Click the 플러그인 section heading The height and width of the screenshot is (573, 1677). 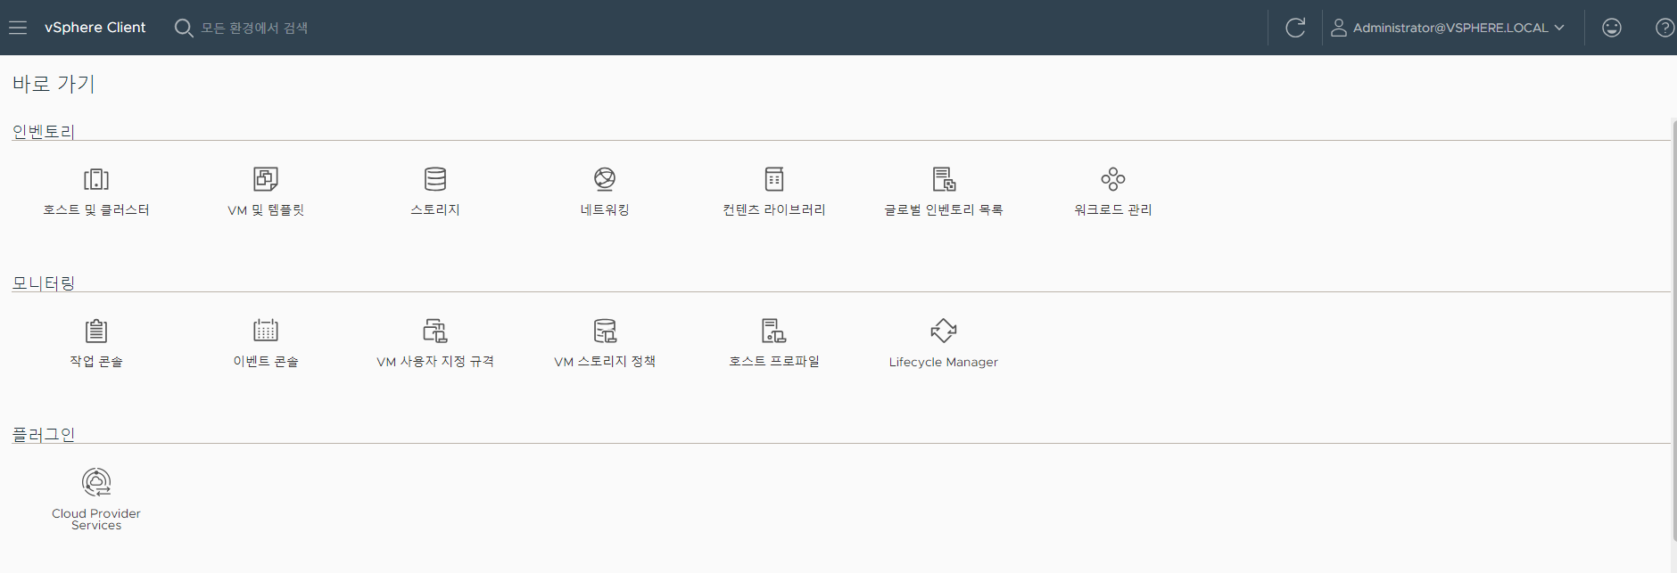tap(44, 435)
